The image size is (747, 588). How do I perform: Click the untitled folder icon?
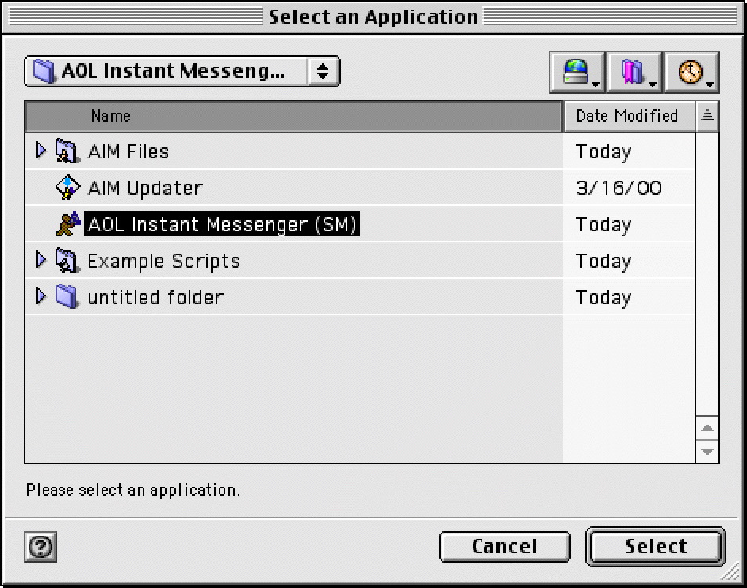(67, 296)
